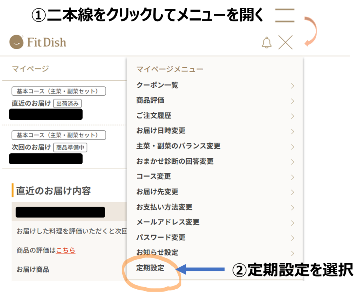Select 商品評価 from the menu
Image resolution: width=363 pixels, height=295 pixels.
[x=150, y=101]
